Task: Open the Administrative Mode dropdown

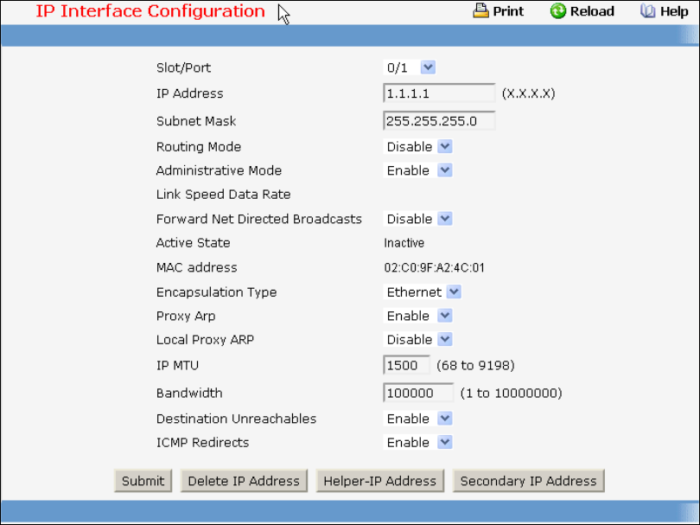Action: point(418,170)
